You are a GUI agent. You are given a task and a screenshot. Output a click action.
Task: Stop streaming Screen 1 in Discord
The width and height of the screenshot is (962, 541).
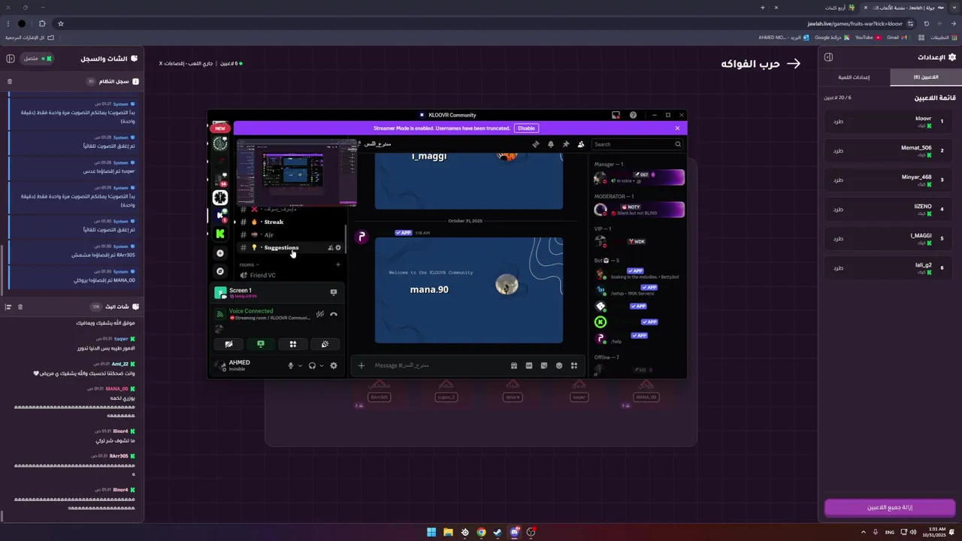pos(334,292)
